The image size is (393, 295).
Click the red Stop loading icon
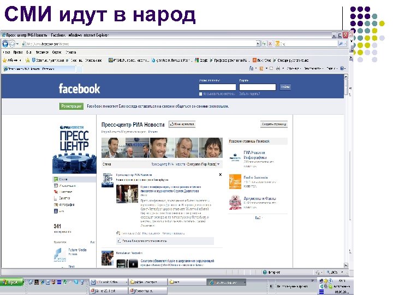click(x=270, y=44)
